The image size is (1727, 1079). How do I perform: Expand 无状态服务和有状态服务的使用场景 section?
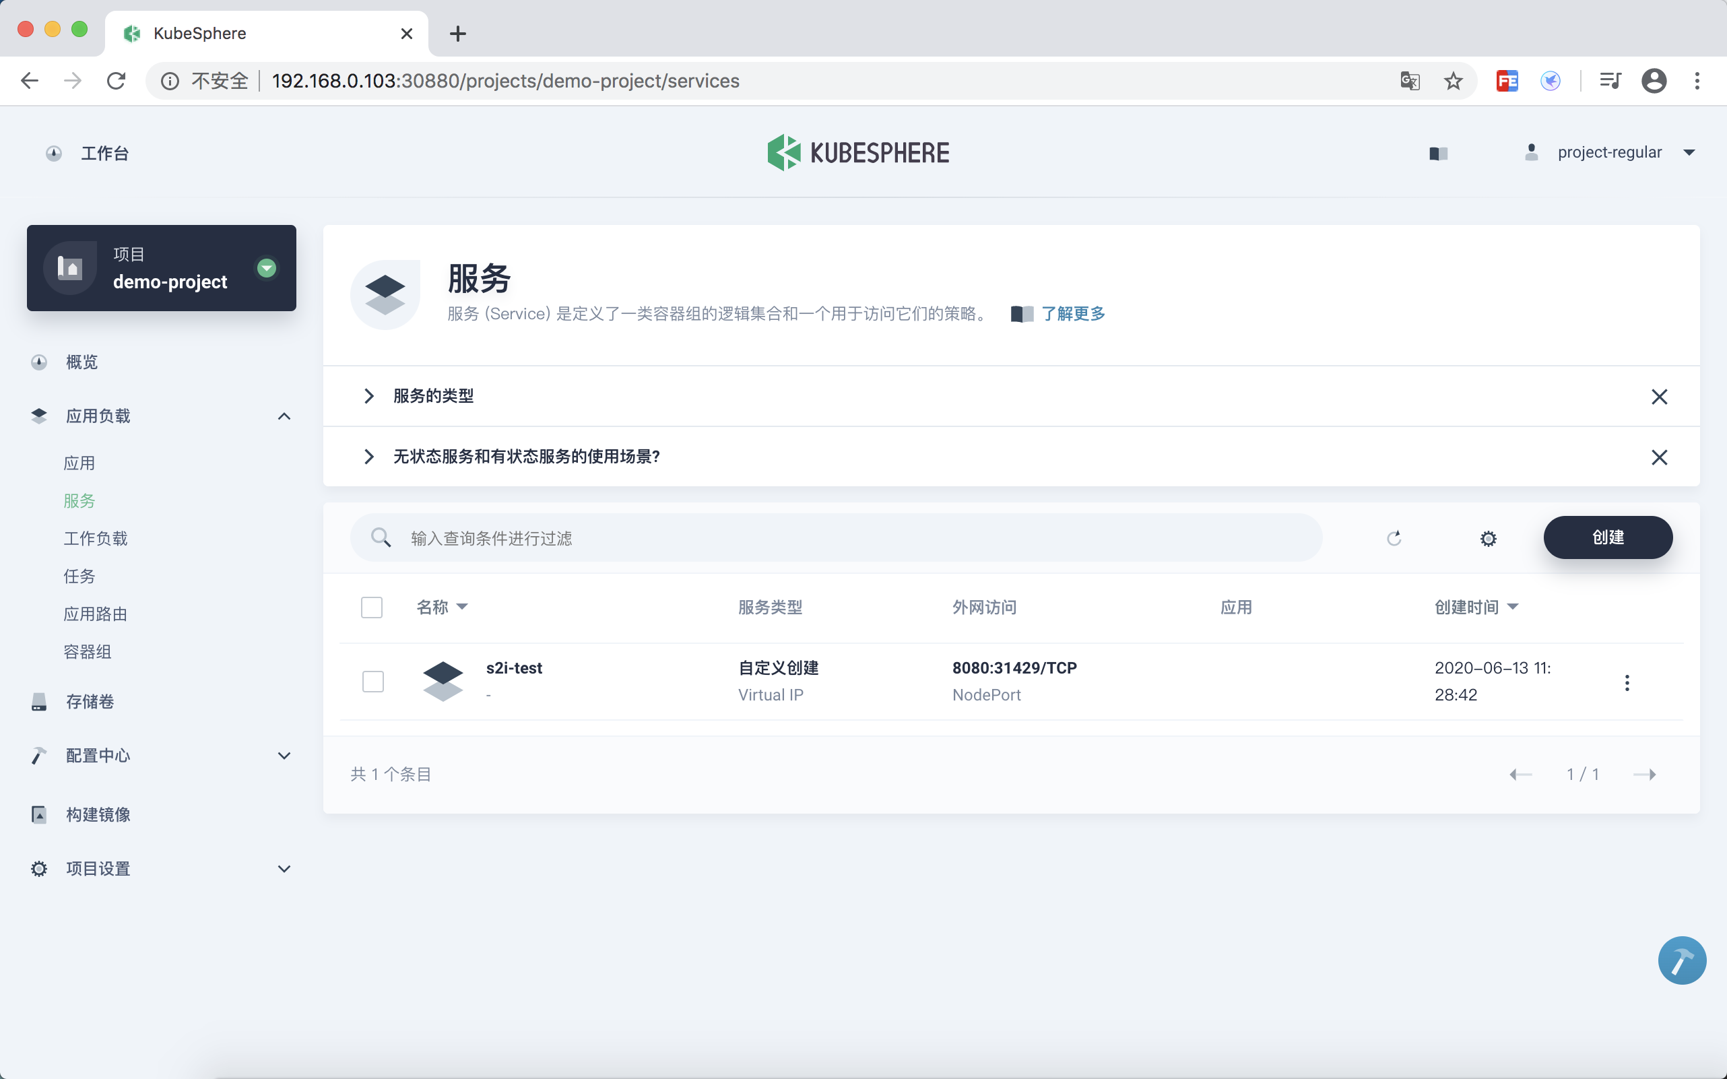click(x=369, y=457)
